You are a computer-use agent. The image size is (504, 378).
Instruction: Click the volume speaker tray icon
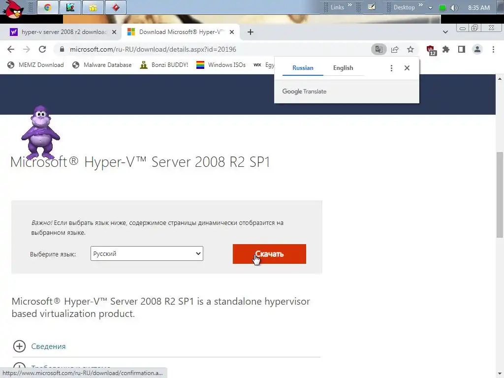tap(454, 8)
